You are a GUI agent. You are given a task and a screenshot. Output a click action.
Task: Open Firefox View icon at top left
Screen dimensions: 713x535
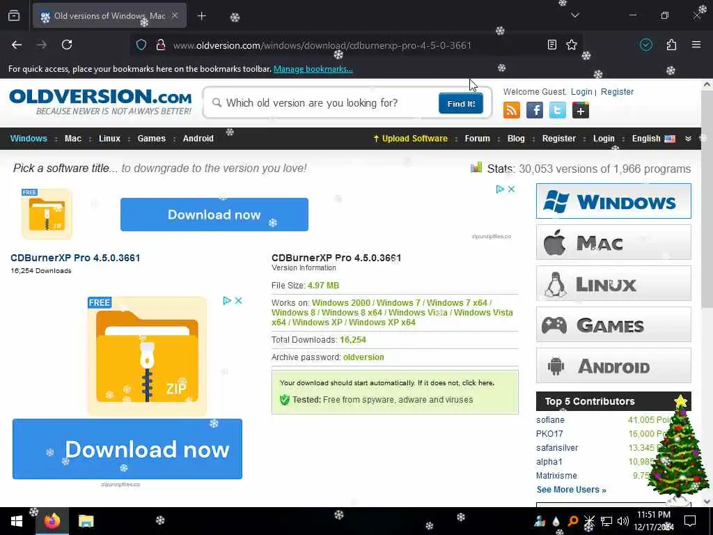point(14,16)
